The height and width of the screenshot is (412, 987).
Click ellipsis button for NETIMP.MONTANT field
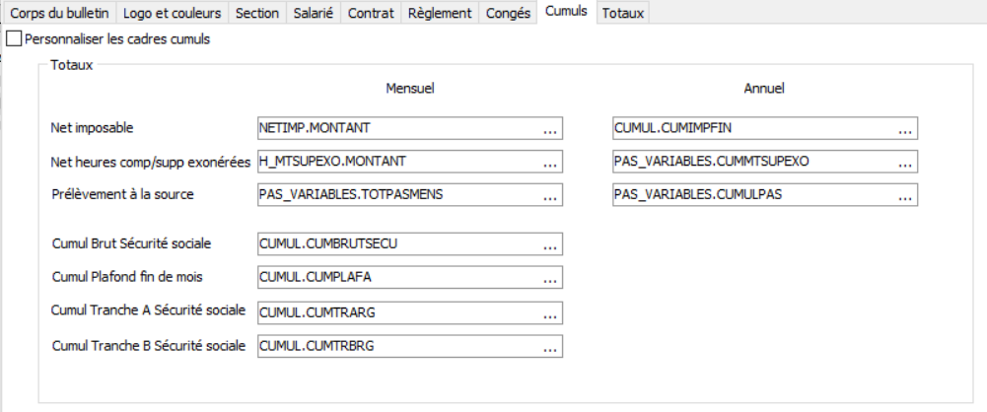click(x=550, y=129)
